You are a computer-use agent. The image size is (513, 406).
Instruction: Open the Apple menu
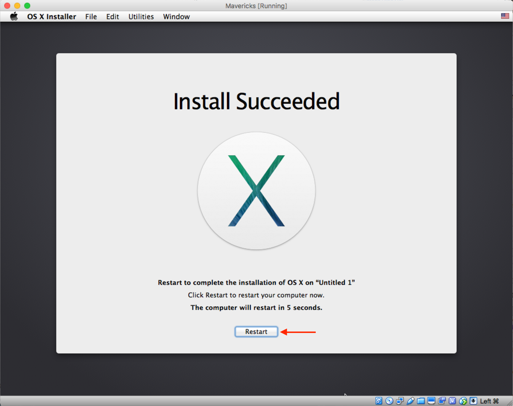click(14, 17)
